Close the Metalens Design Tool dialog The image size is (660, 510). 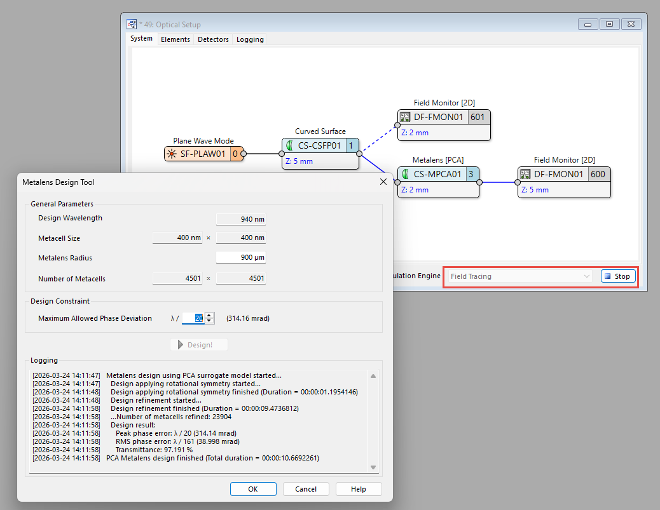click(383, 182)
